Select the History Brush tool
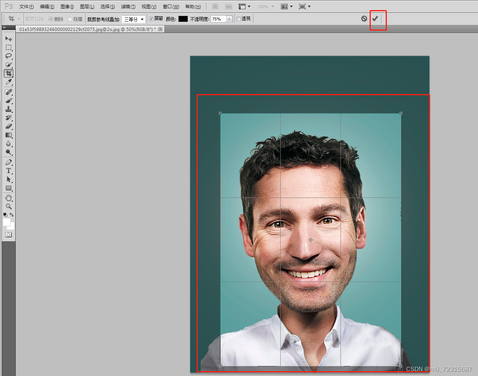The image size is (478, 376). (9, 118)
